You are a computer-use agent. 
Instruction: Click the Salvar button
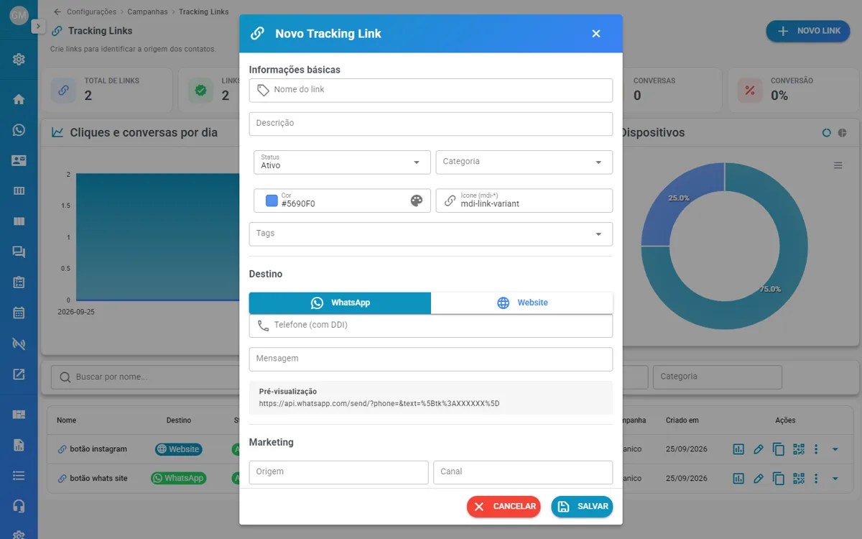point(582,507)
